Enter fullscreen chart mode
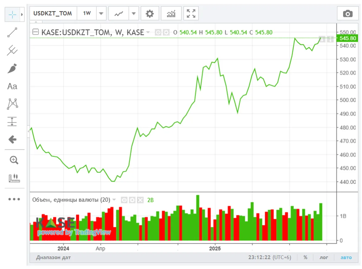This screenshot has width=362, height=269. click(191, 14)
